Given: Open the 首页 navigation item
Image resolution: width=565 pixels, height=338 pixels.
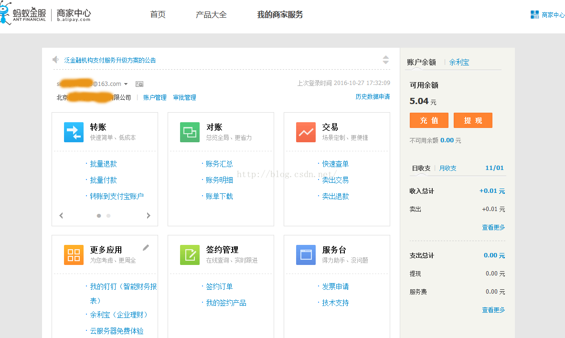Looking at the screenshot, I should point(158,14).
